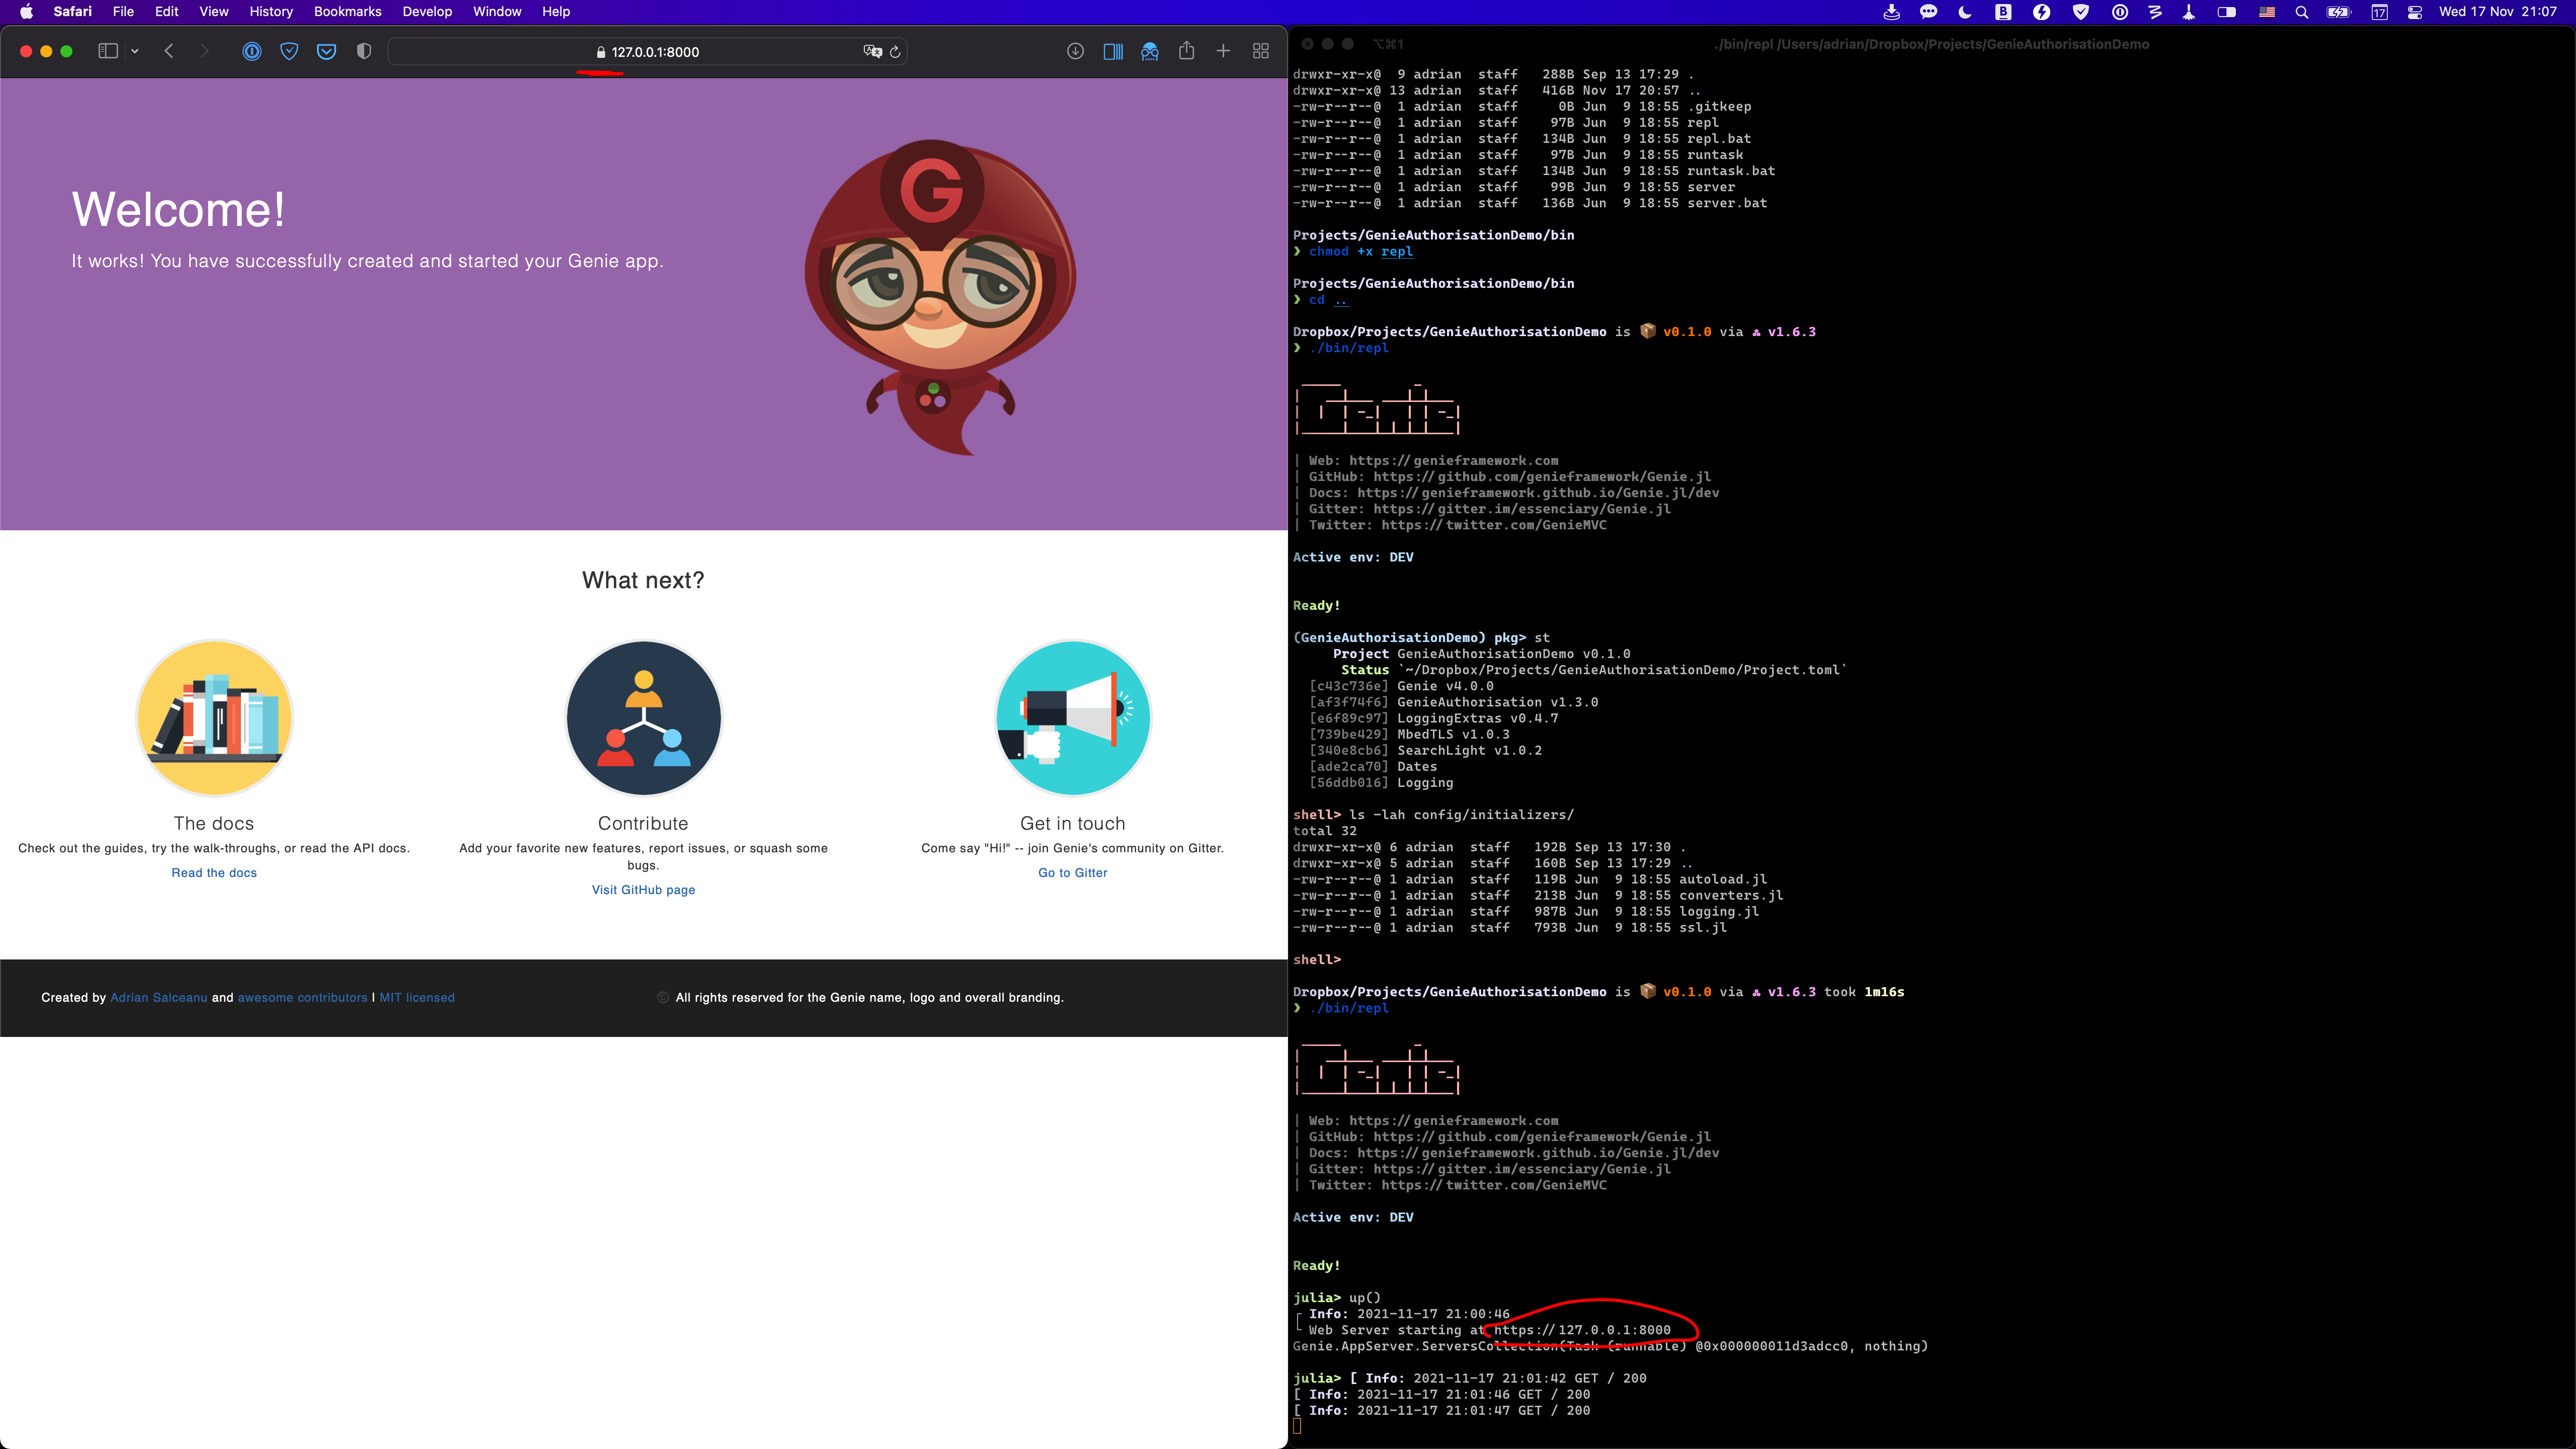Image resolution: width=2576 pixels, height=1449 pixels.
Task: Click the 127.0.0.1:8000 address field
Action: (655, 52)
